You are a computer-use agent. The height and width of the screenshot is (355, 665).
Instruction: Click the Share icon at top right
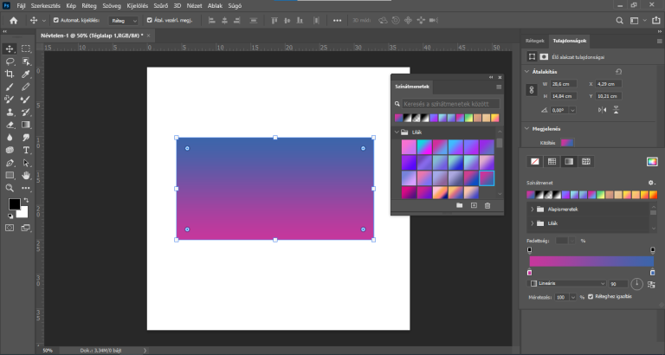656,21
